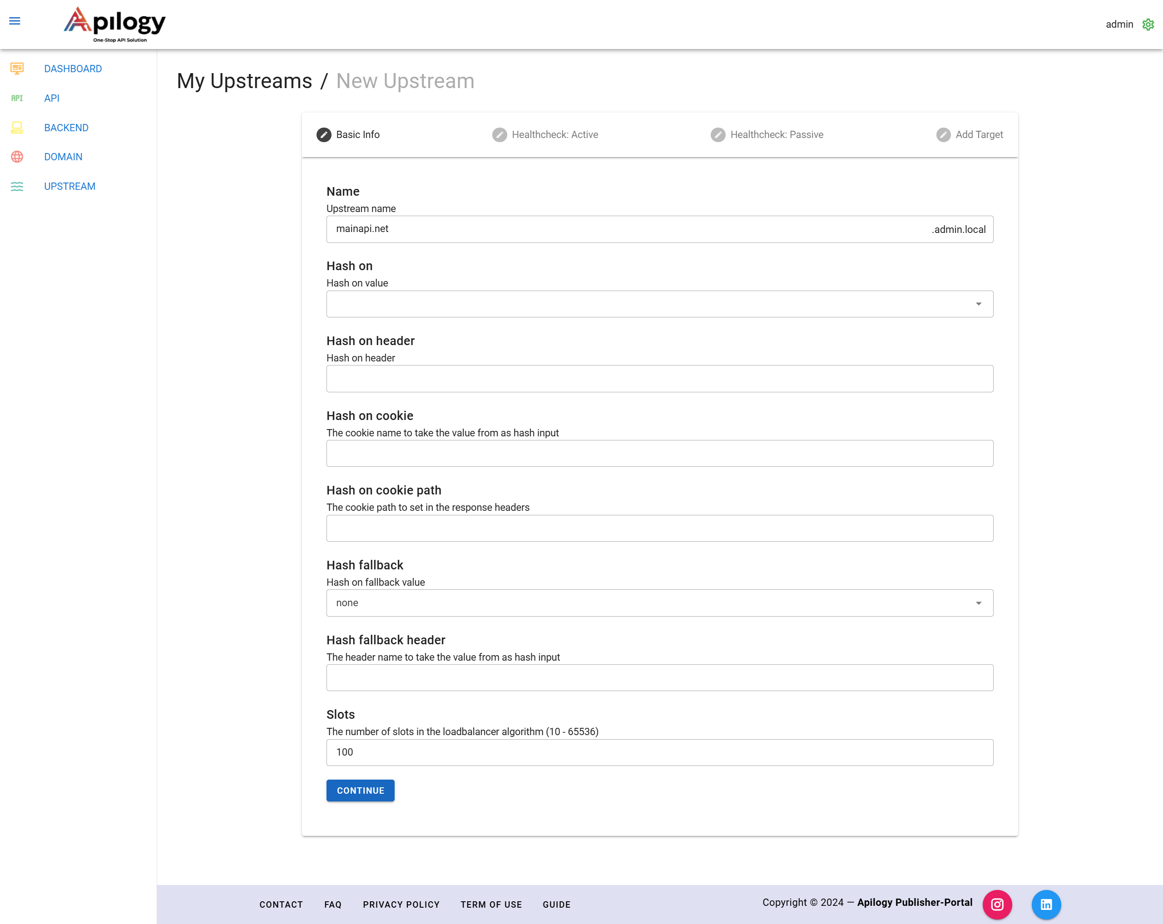
Task: Click the hamburger menu icon
Action: click(x=15, y=21)
